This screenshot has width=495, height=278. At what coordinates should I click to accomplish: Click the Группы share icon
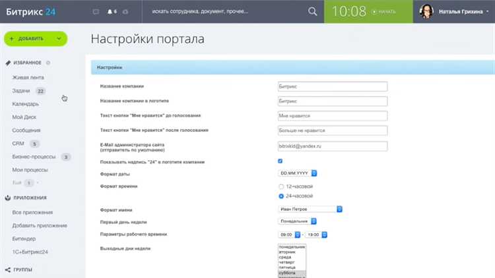coord(8,270)
